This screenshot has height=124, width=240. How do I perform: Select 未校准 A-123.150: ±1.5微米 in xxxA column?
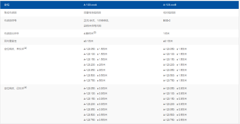95,59
